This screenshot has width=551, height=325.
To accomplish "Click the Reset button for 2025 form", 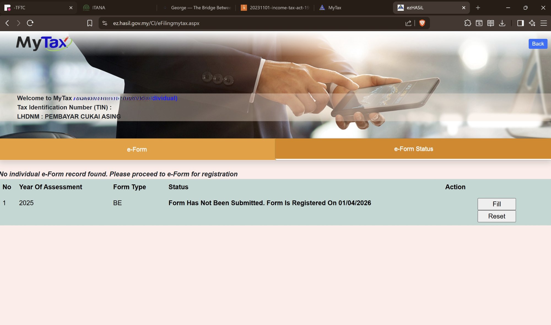I will pos(496,216).
